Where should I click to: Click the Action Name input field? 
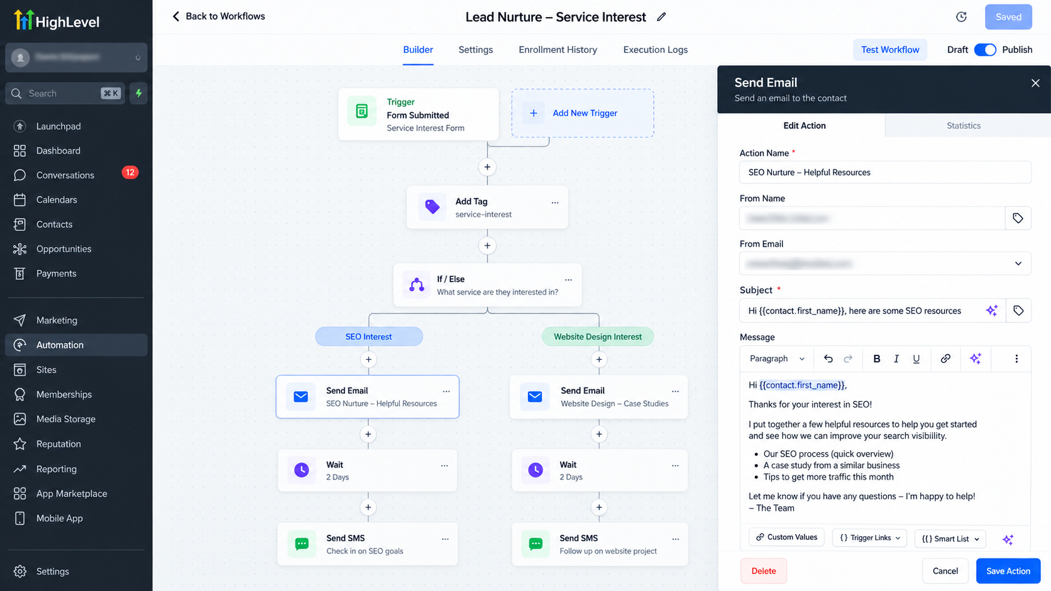885,172
